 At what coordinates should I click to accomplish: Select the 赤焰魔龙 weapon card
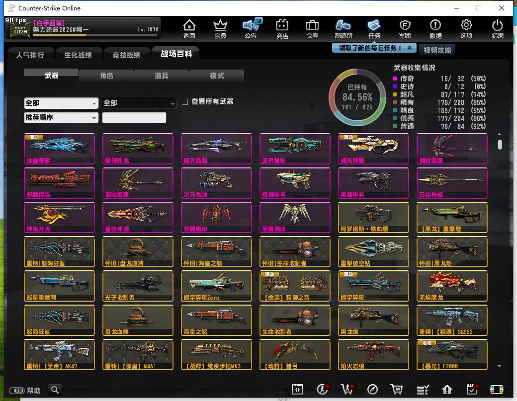[x=452, y=286]
